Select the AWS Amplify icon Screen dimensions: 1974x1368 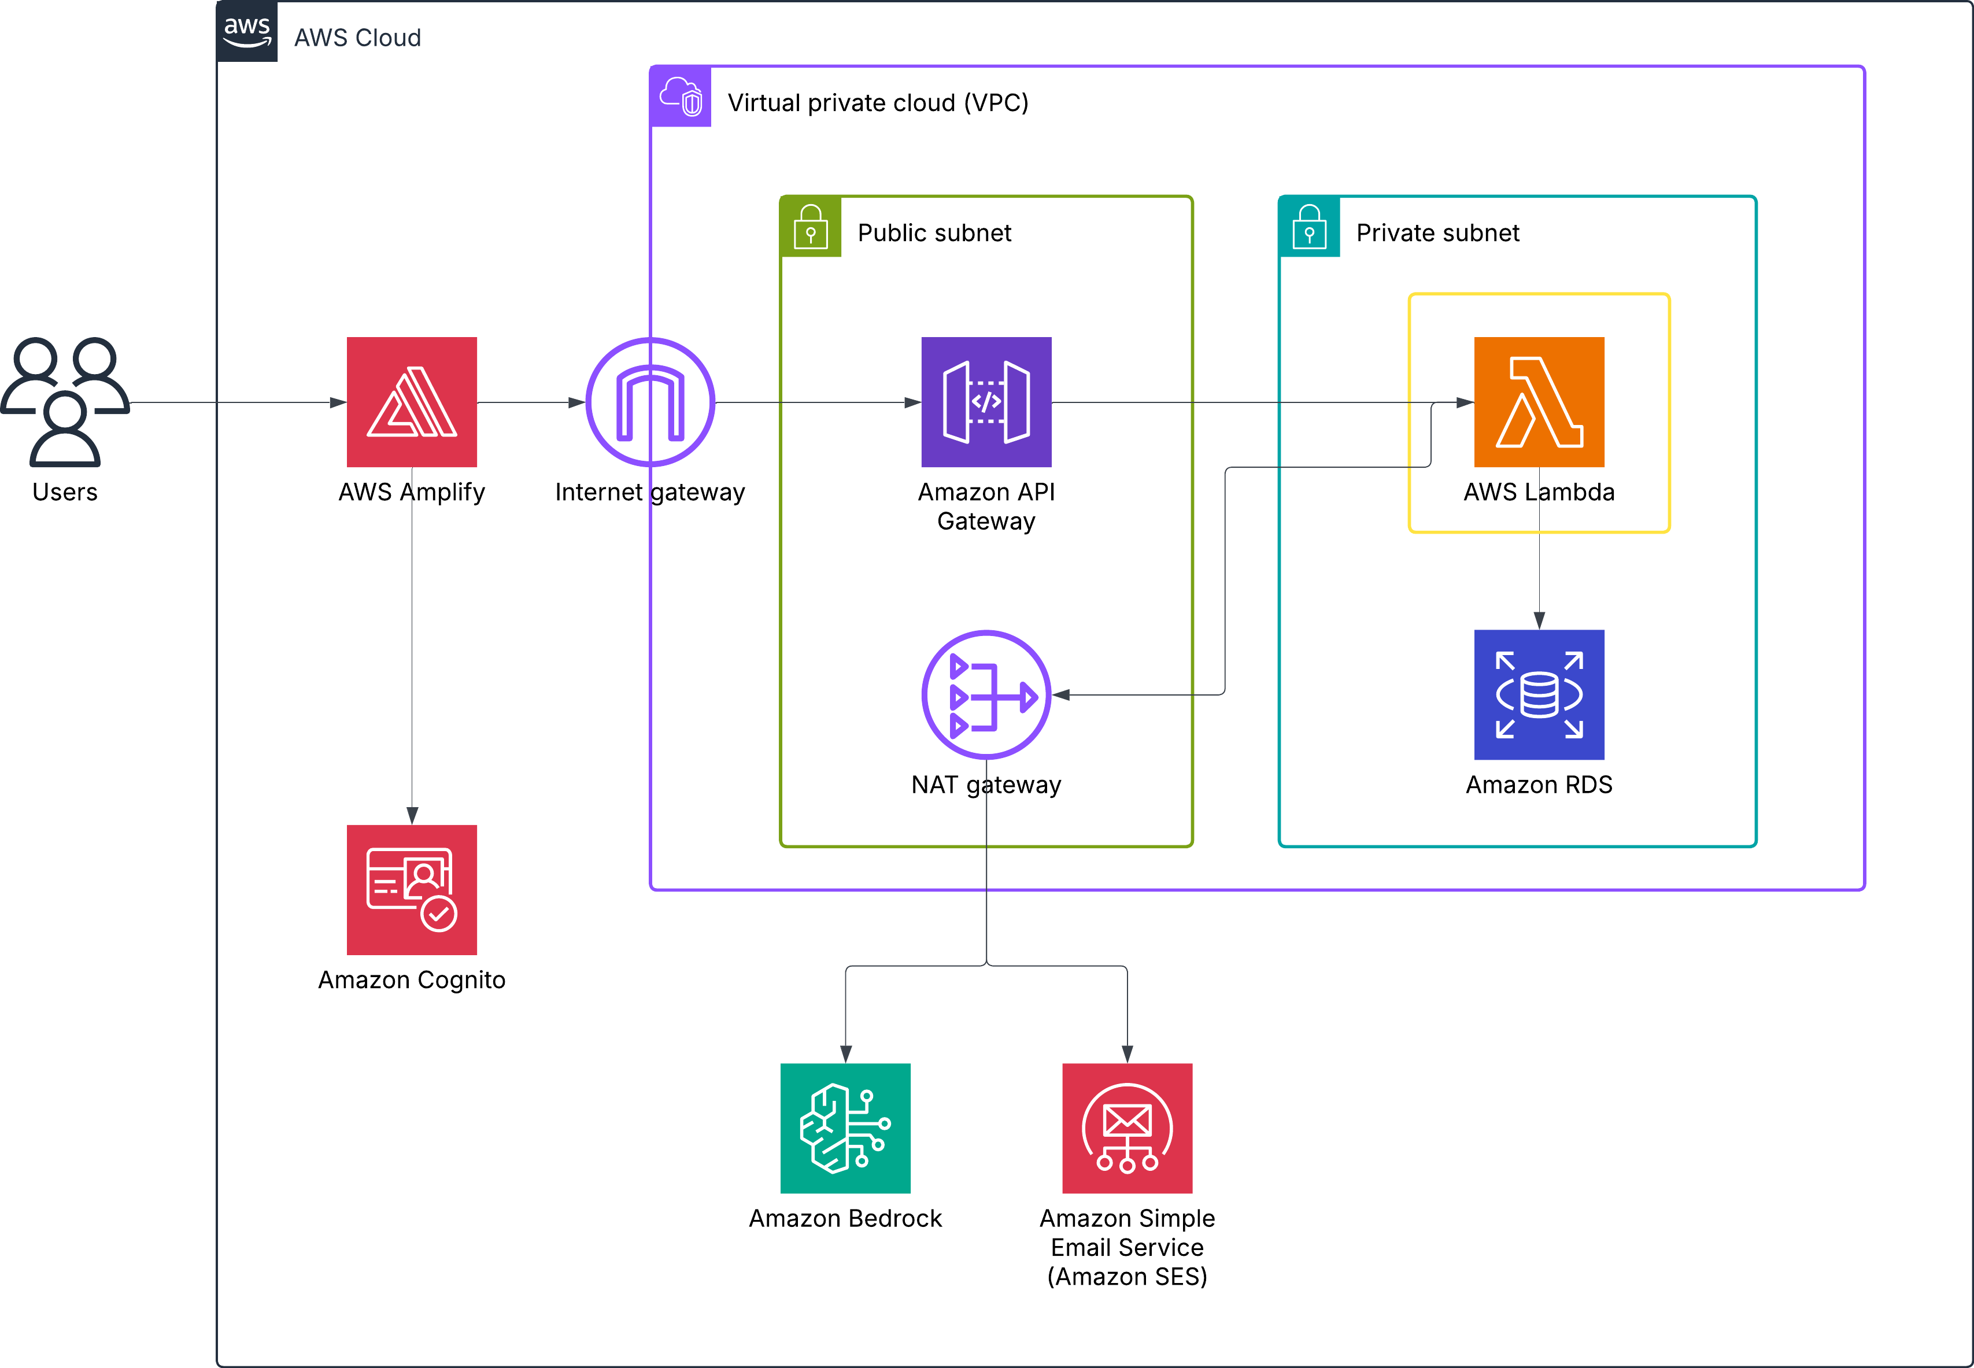coord(412,401)
